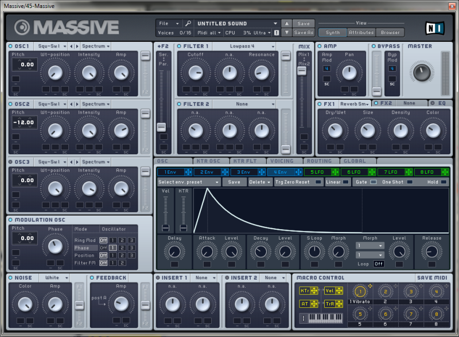Viewport: 459px width, 337px height.
Task: Switch to the VOICING tab
Action: tap(283, 161)
